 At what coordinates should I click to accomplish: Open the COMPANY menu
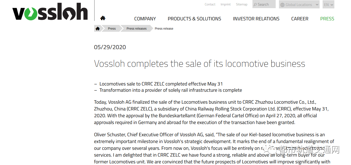point(145,19)
